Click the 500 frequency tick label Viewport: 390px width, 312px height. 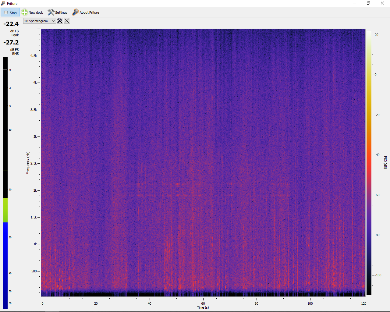[34, 271]
